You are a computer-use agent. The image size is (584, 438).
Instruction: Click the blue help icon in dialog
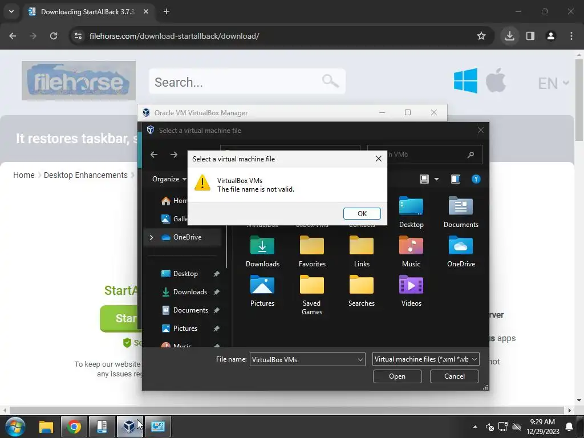pos(476,179)
